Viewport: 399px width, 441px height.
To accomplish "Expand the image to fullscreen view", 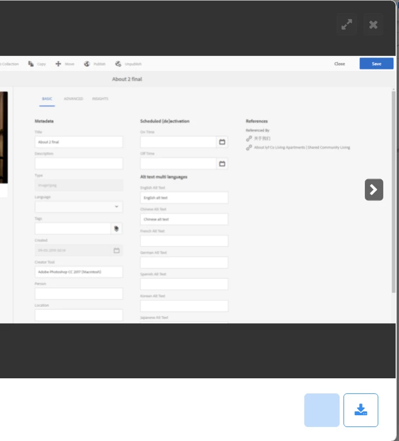I will coord(347,25).
